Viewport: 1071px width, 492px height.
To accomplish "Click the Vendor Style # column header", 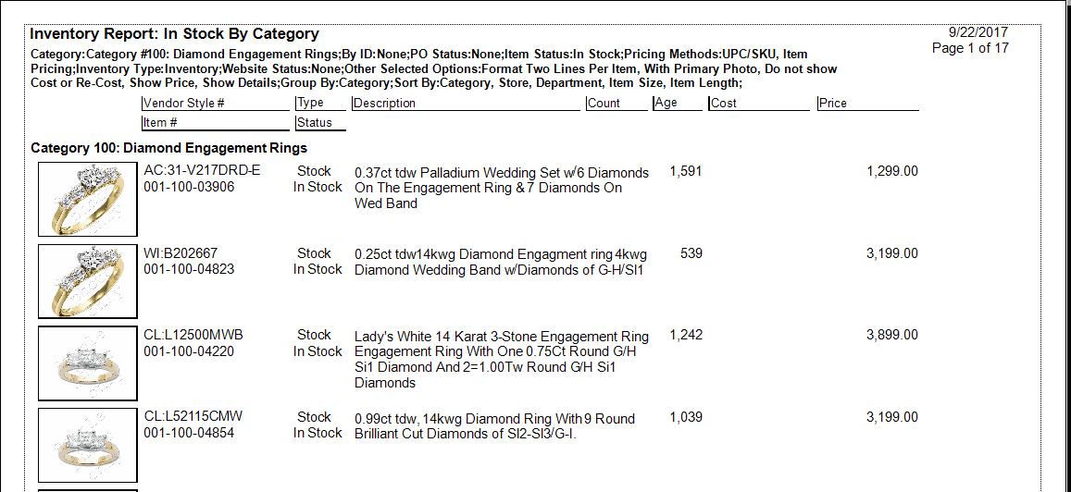I will 184,104.
